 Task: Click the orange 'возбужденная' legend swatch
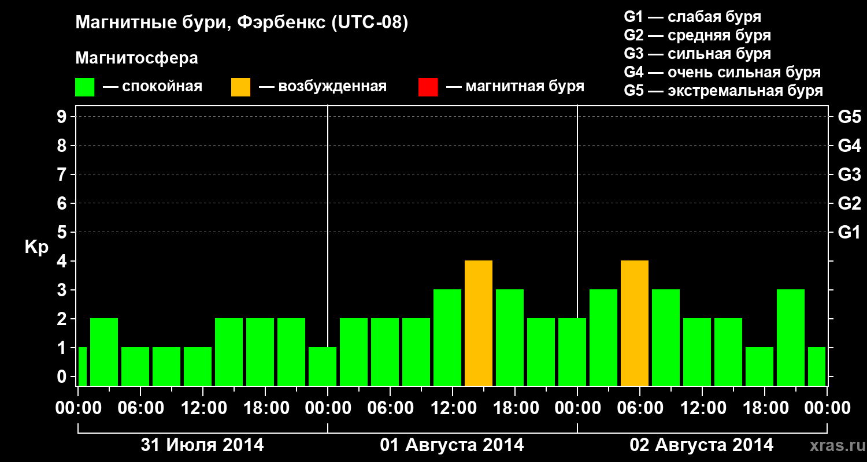(240, 87)
